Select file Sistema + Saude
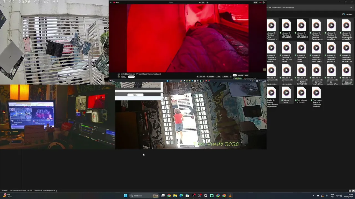This screenshot has height=199, width=355. point(286,95)
